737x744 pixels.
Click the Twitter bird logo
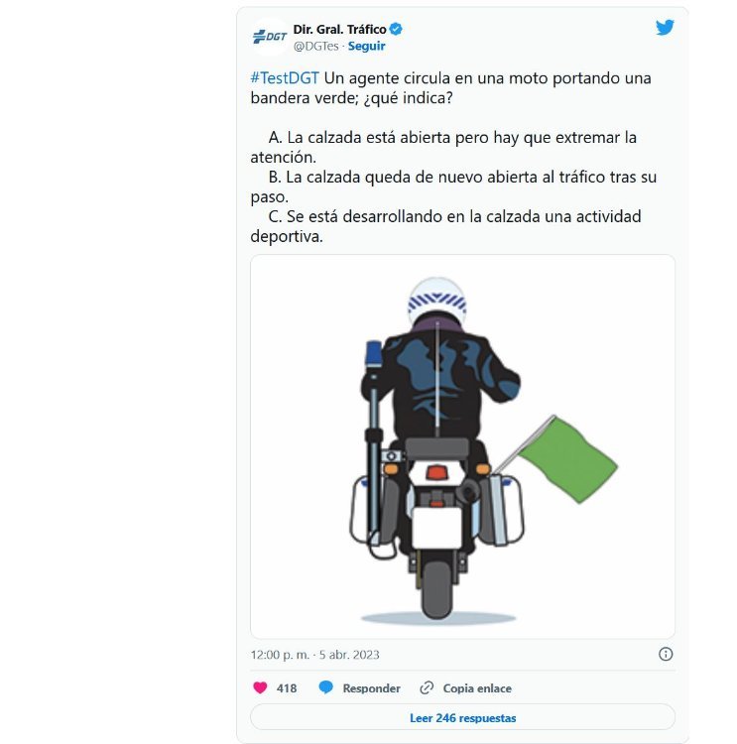(x=665, y=28)
